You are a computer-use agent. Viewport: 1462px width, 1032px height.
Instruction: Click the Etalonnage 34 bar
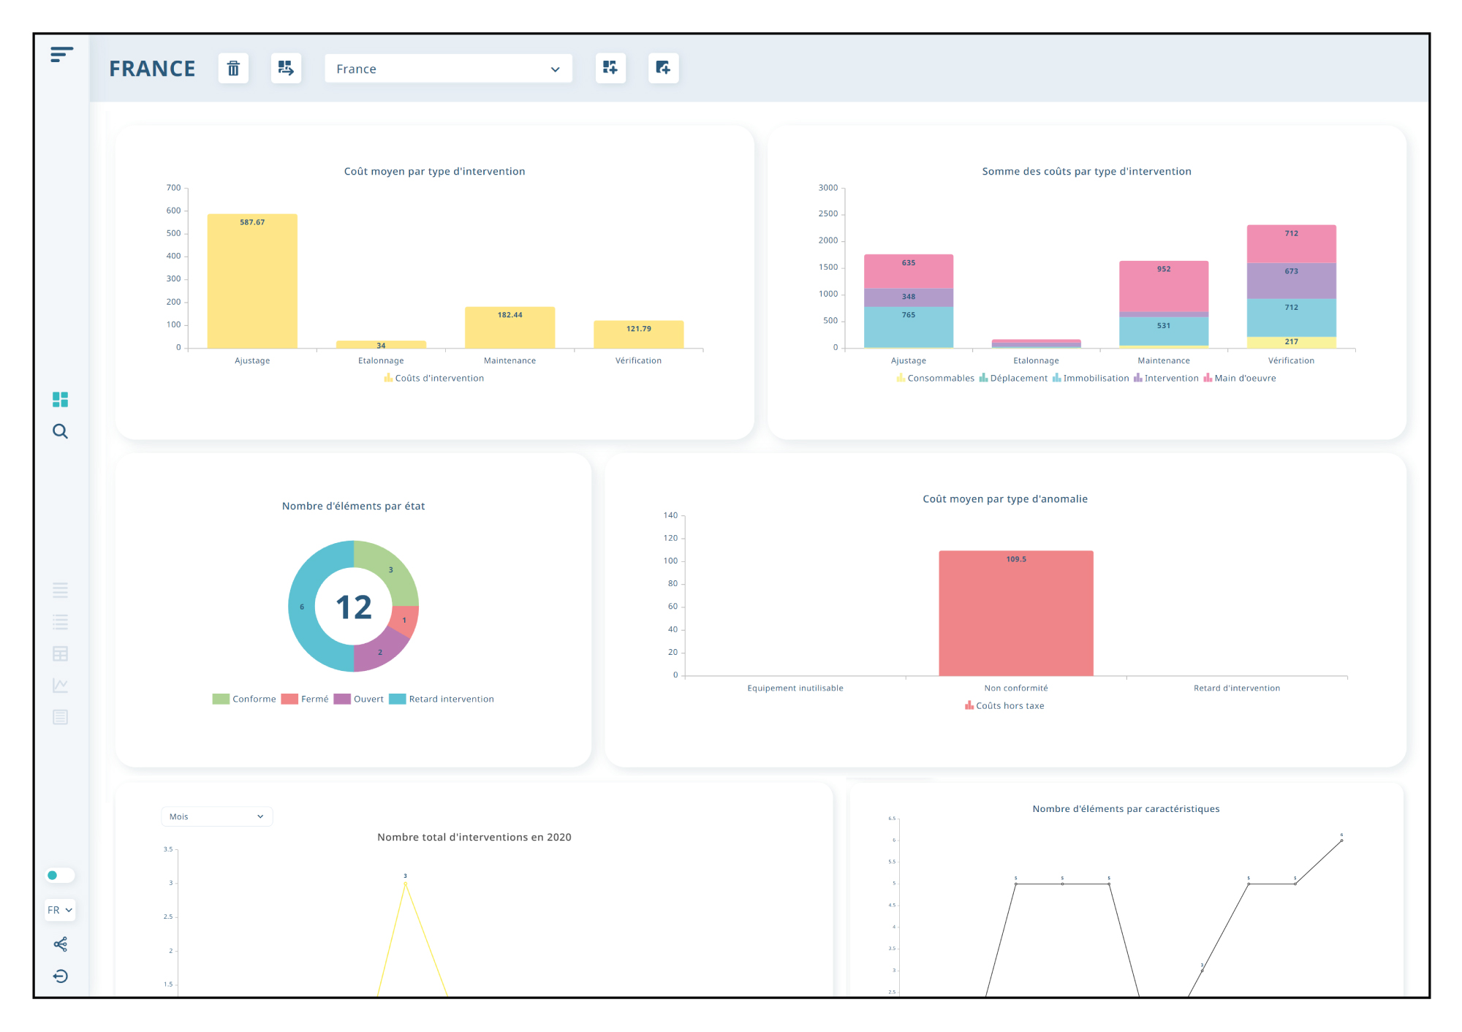(x=381, y=344)
